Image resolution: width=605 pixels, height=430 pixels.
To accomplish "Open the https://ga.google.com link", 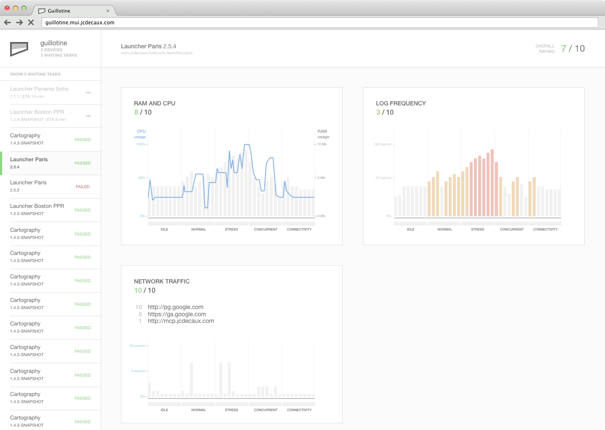I will [177, 314].
